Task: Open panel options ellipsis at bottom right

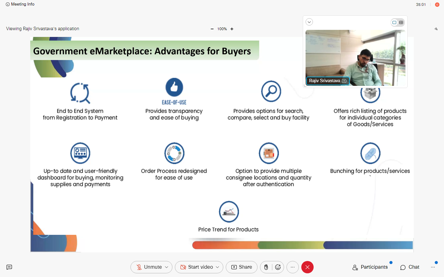Action: tap(433, 267)
